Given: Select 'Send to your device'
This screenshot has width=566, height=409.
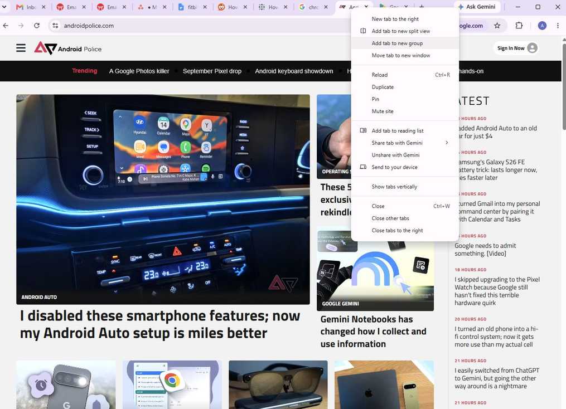Looking at the screenshot, I should tap(405, 167).
